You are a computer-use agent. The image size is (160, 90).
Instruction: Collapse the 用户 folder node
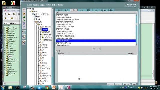coord(36,24)
